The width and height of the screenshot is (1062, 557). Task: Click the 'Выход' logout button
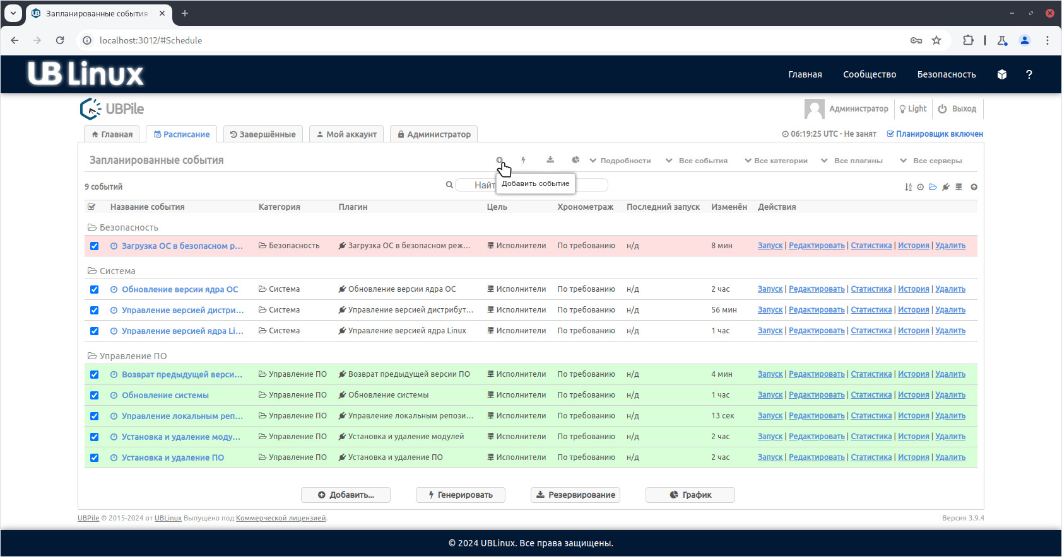coord(957,109)
